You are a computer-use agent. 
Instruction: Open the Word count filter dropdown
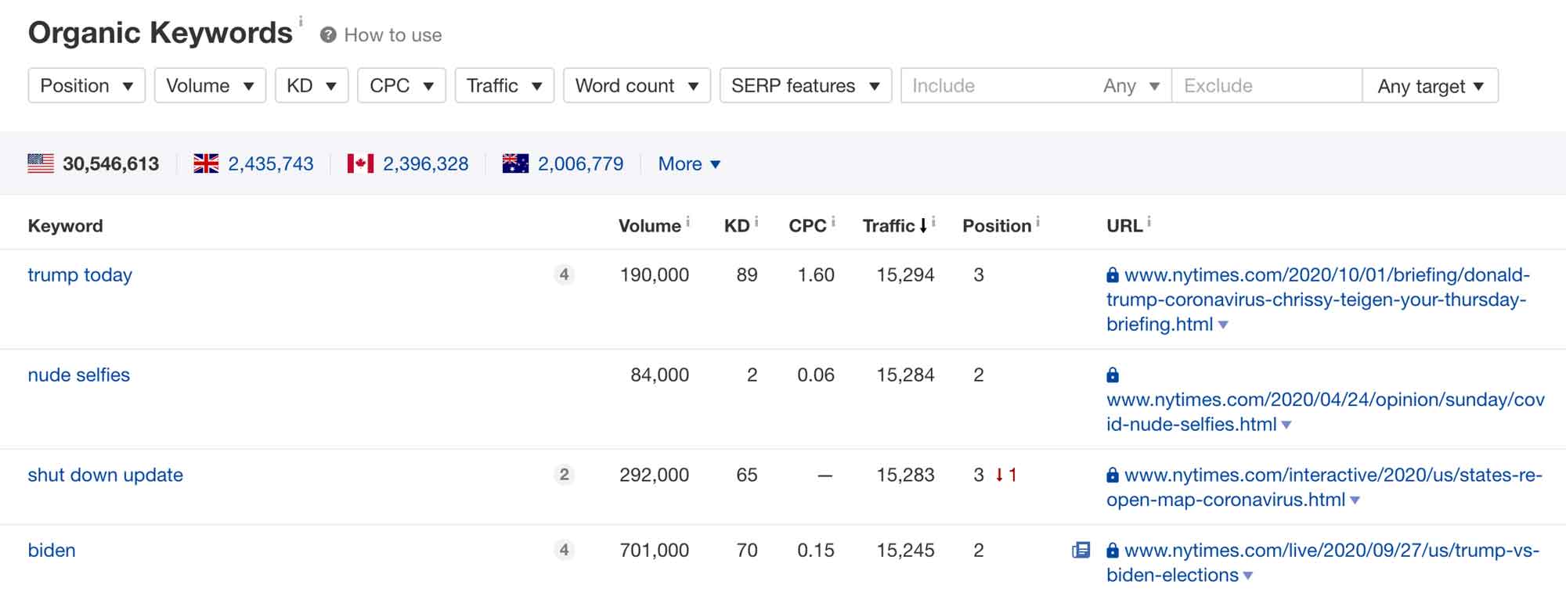click(x=637, y=85)
